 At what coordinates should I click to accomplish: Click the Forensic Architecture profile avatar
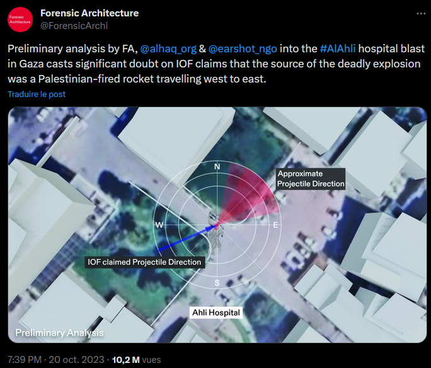tap(20, 20)
